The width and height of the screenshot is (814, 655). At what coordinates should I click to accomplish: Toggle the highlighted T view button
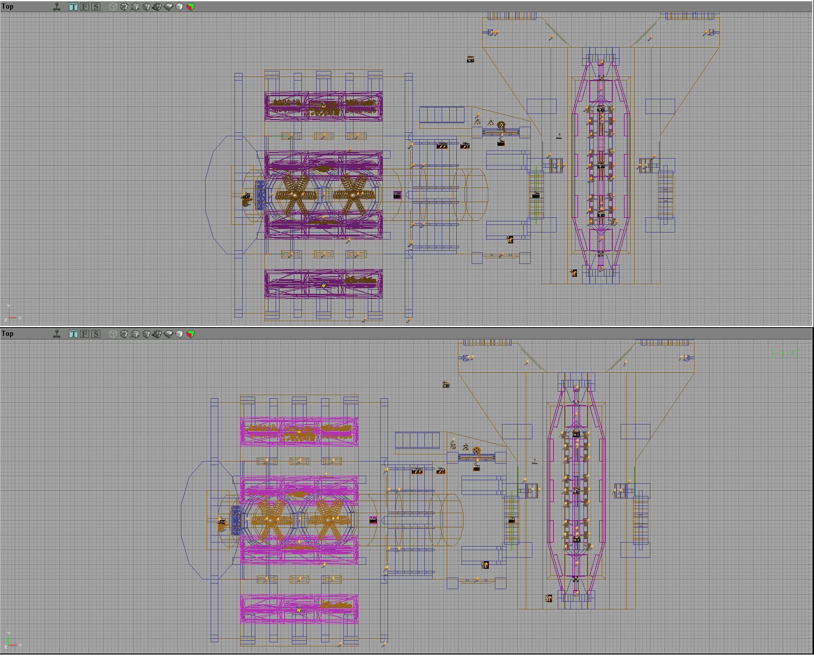[73, 7]
